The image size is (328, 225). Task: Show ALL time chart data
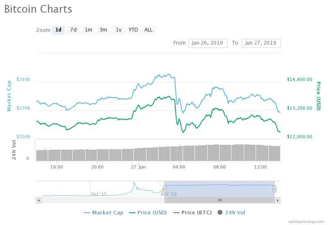[148, 30]
